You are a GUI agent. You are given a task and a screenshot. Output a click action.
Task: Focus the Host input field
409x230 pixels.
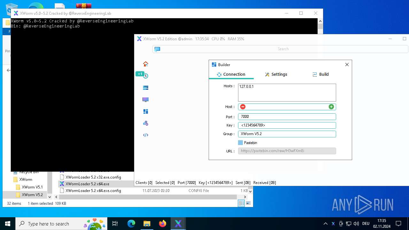click(x=287, y=107)
